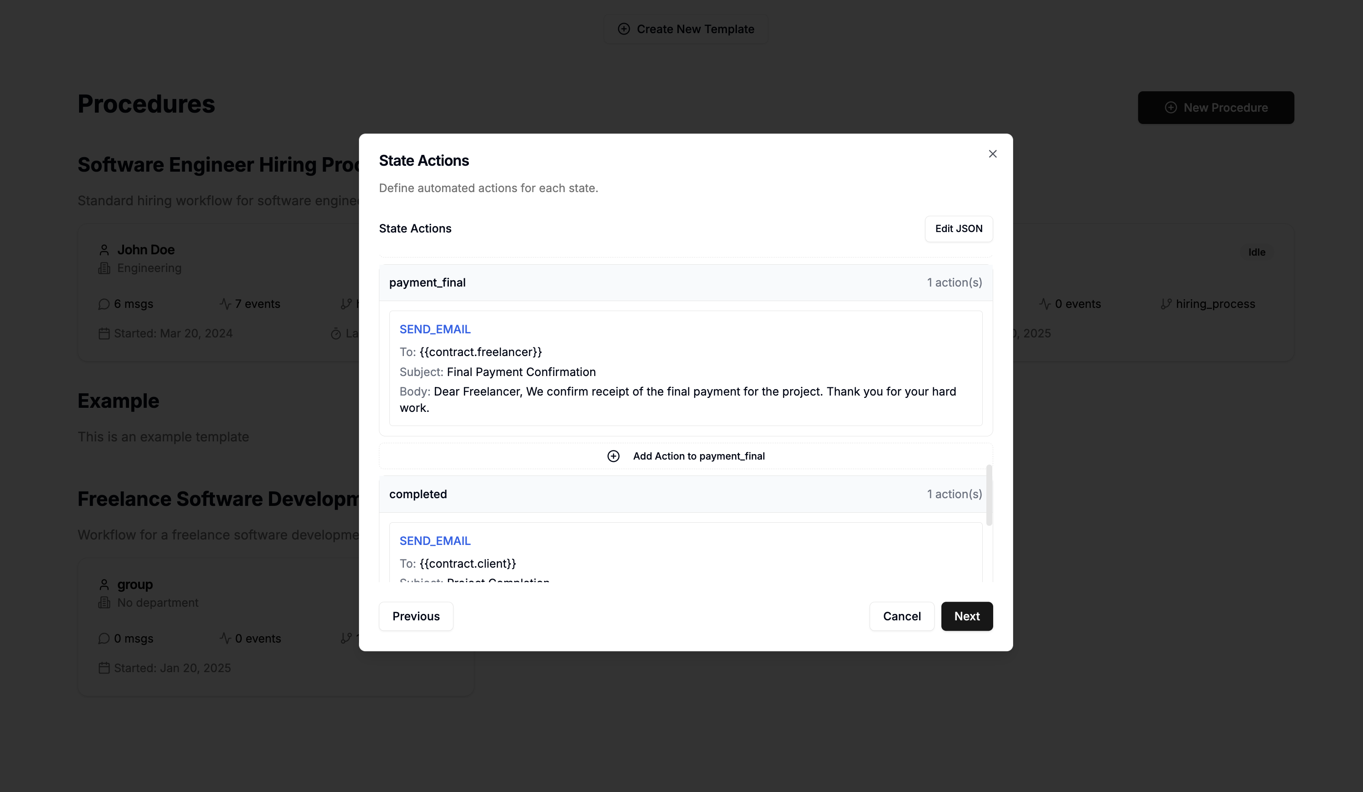Open SEND_EMAIL action under completed
The image size is (1363, 792).
(x=435, y=540)
